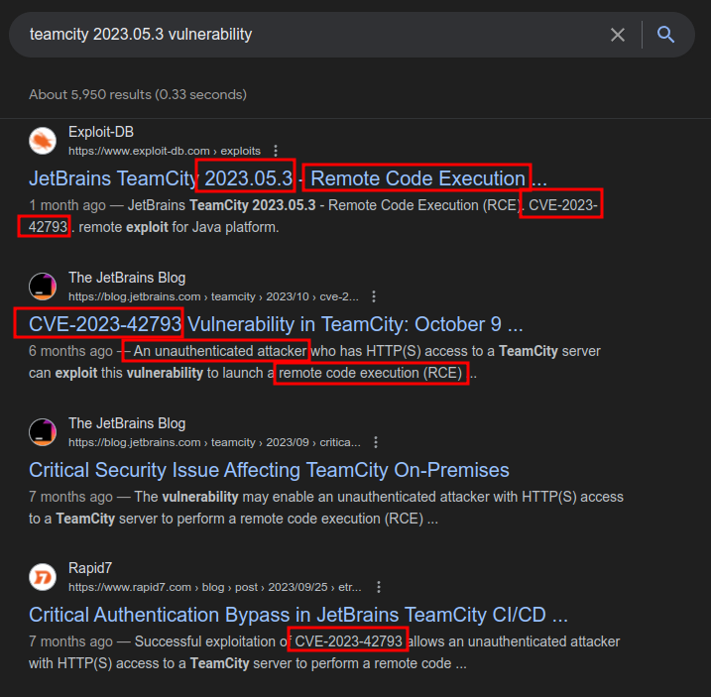The image size is (711, 697).
Task: Click the Exploit-DB site favicon
Action: coord(43,141)
